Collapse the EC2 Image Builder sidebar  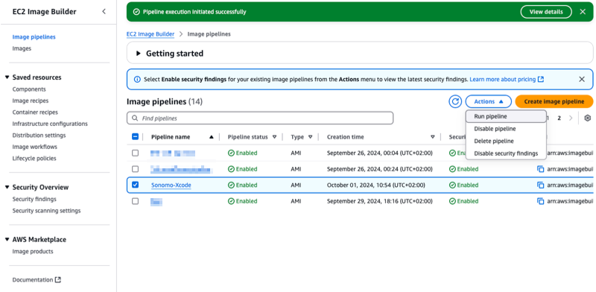(x=104, y=12)
